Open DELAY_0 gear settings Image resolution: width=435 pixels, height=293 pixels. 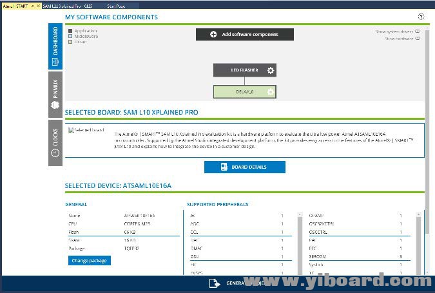271,91
